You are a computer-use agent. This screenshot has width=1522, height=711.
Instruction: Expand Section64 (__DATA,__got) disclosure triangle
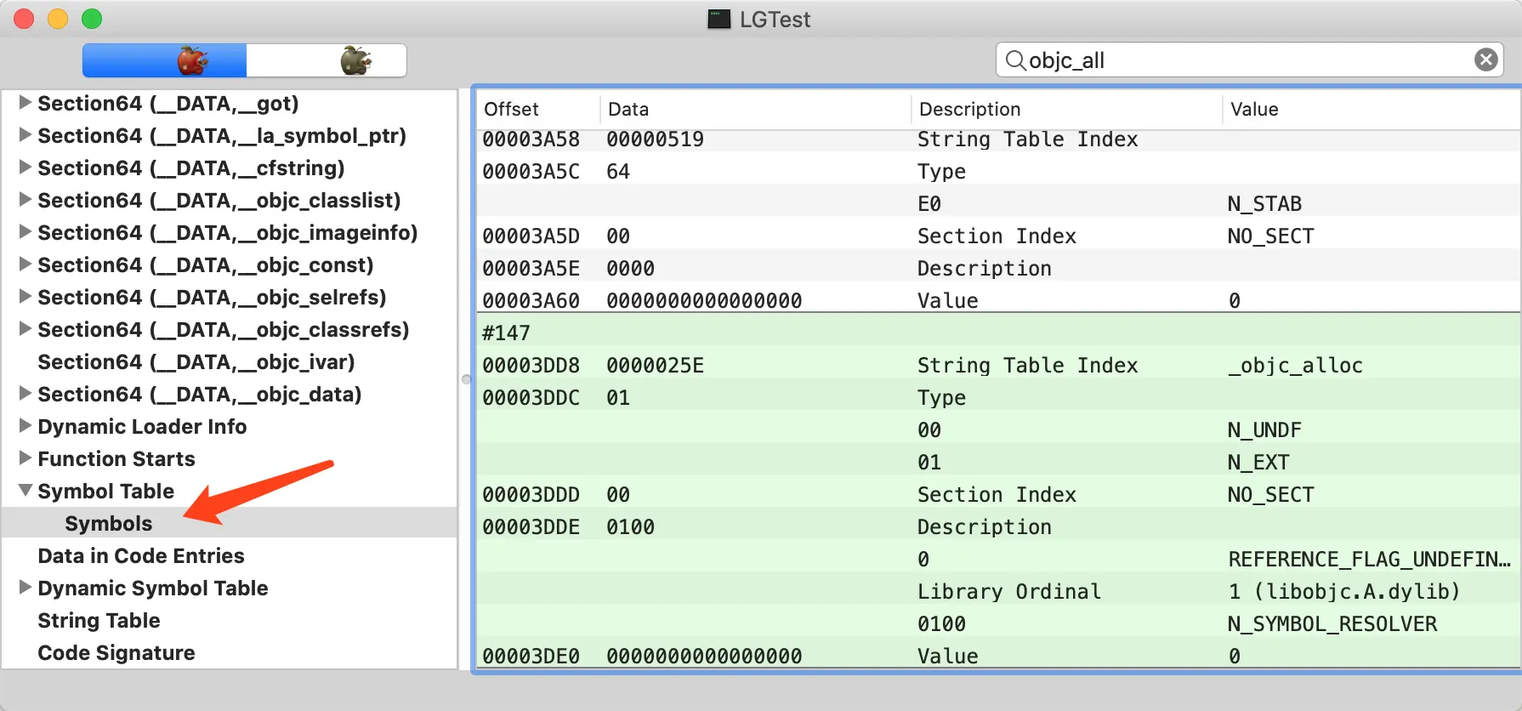point(26,103)
